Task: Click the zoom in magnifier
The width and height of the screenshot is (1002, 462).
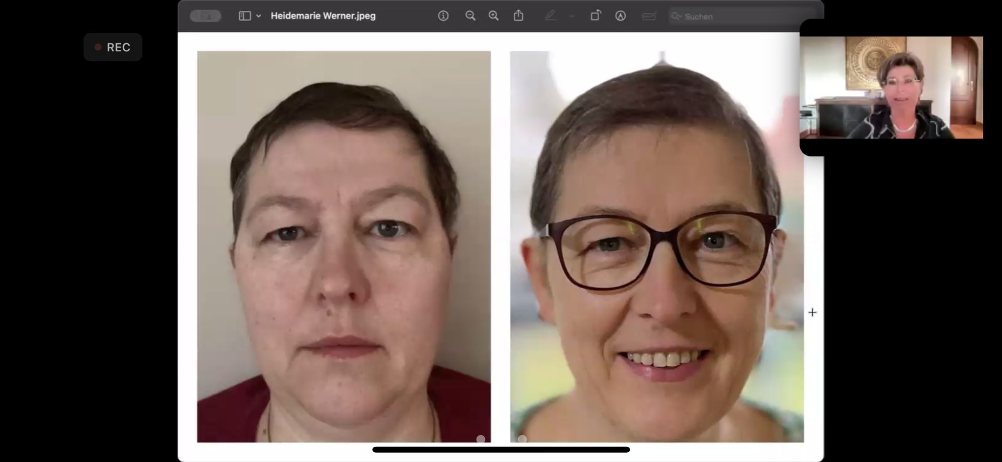Action: (x=494, y=16)
